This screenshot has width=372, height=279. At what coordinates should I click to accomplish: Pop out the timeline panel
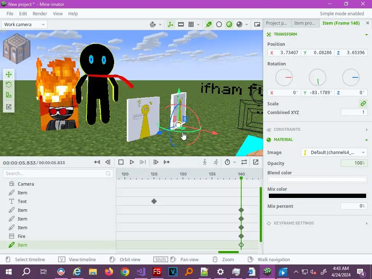pos(256,162)
